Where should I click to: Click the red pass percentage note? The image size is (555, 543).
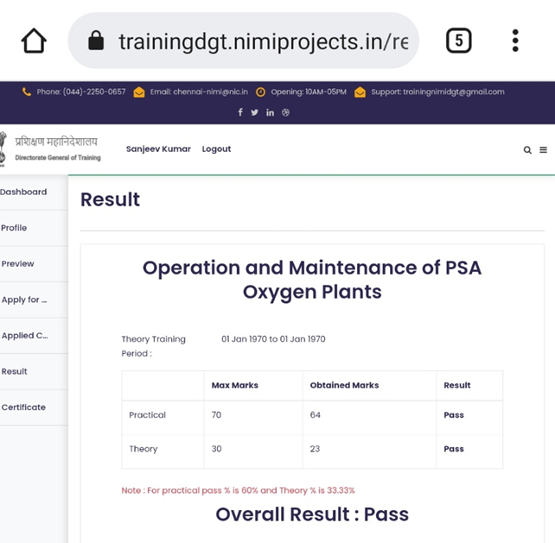pyautogui.click(x=238, y=490)
